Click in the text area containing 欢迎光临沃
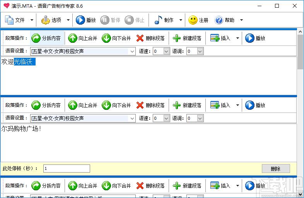Viewport: 304px width, 198px height. coord(149,76)
